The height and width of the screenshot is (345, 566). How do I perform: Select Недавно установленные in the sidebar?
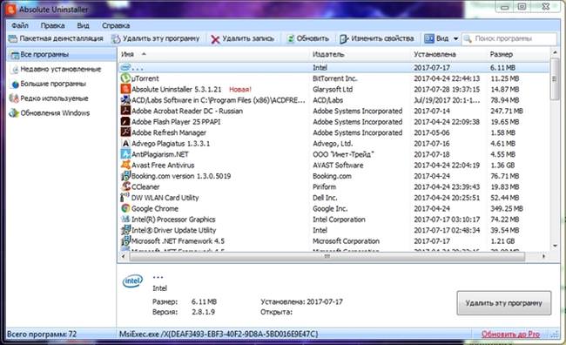[x=60, y=69]
